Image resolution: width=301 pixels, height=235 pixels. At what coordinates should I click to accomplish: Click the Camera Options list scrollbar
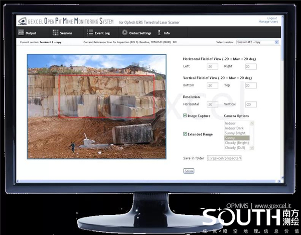pyautogui.click(x=252, y=135)
